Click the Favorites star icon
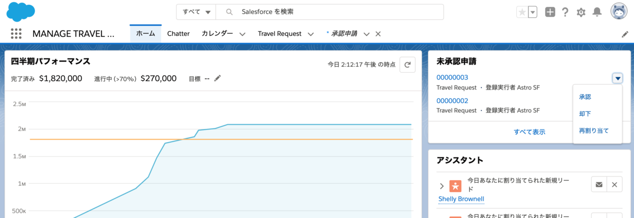This screenshot has height=218, width=634. tap(522, 12)
